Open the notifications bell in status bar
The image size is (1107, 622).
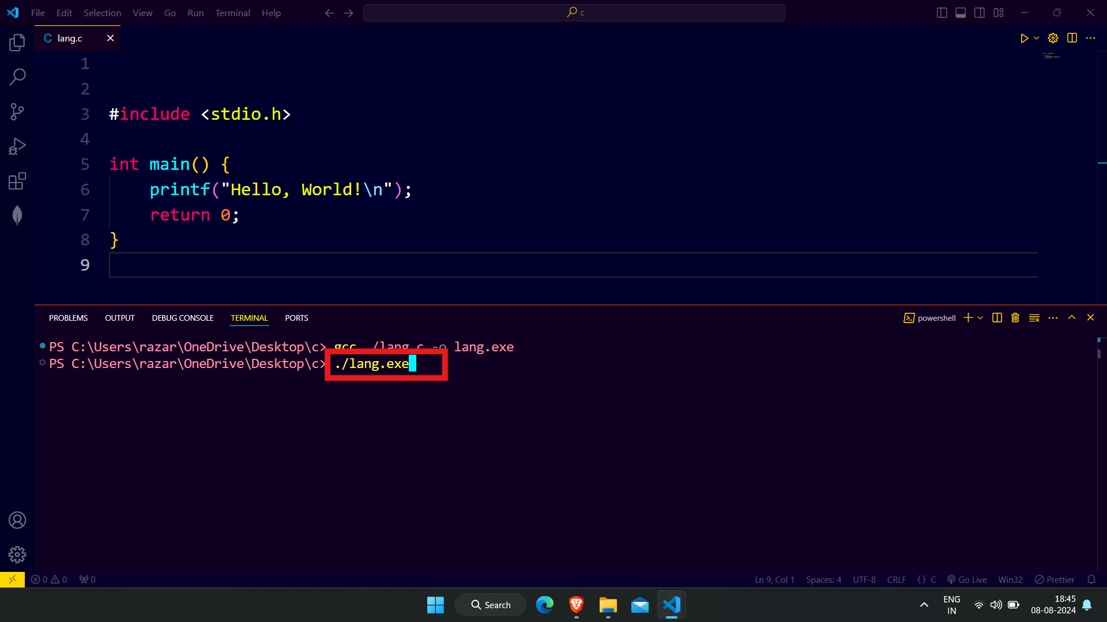(x=1091, y=579)
